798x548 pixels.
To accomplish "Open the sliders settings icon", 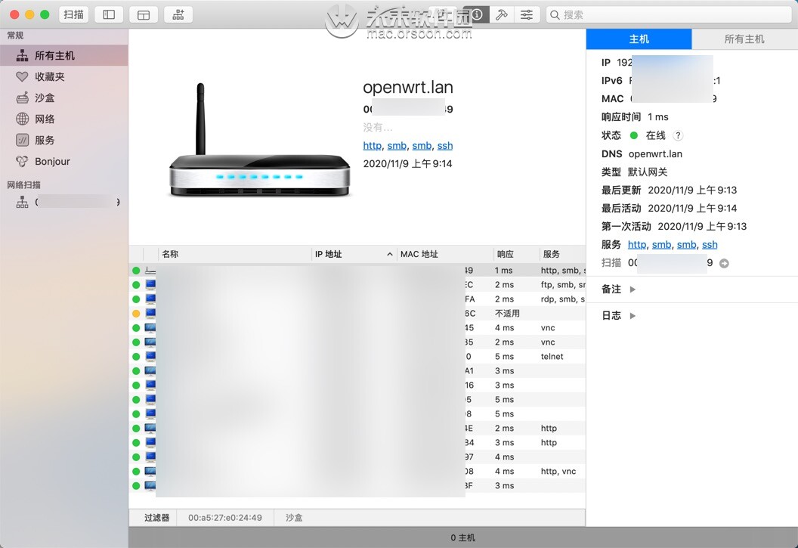I will pyautogui.click(x=527, y=14).
